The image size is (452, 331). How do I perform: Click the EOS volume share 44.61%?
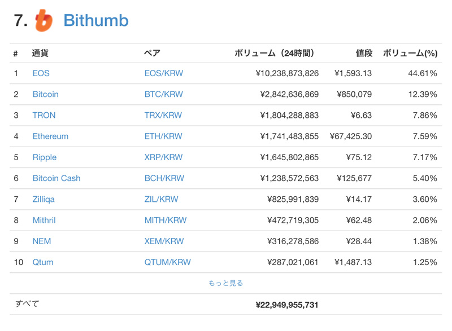(423, 73)
